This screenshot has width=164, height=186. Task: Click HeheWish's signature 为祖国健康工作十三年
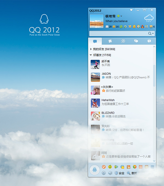(x=115, y=104)
